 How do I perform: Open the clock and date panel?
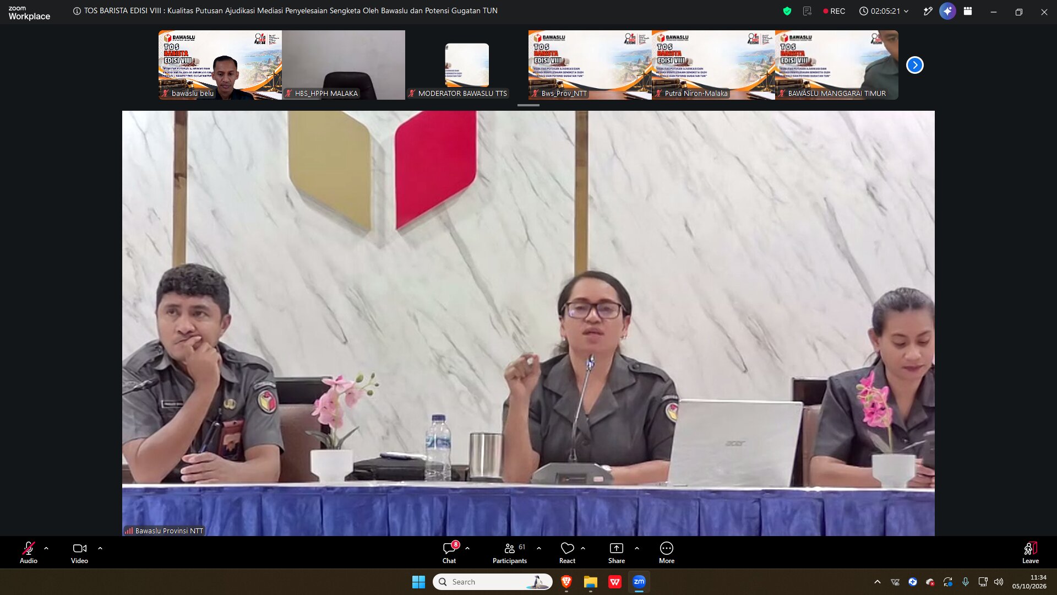tap(1029, 582)
